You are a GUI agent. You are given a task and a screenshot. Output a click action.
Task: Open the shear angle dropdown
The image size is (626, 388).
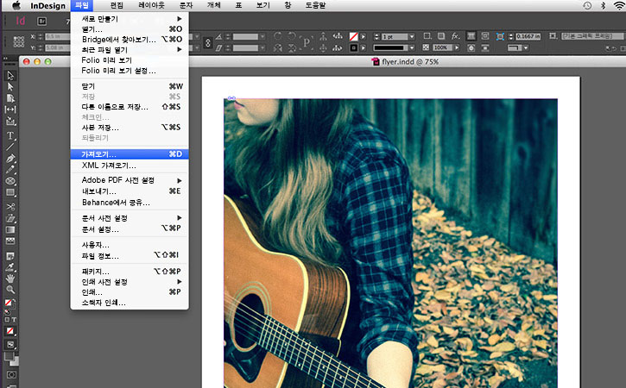pos(262,47)
